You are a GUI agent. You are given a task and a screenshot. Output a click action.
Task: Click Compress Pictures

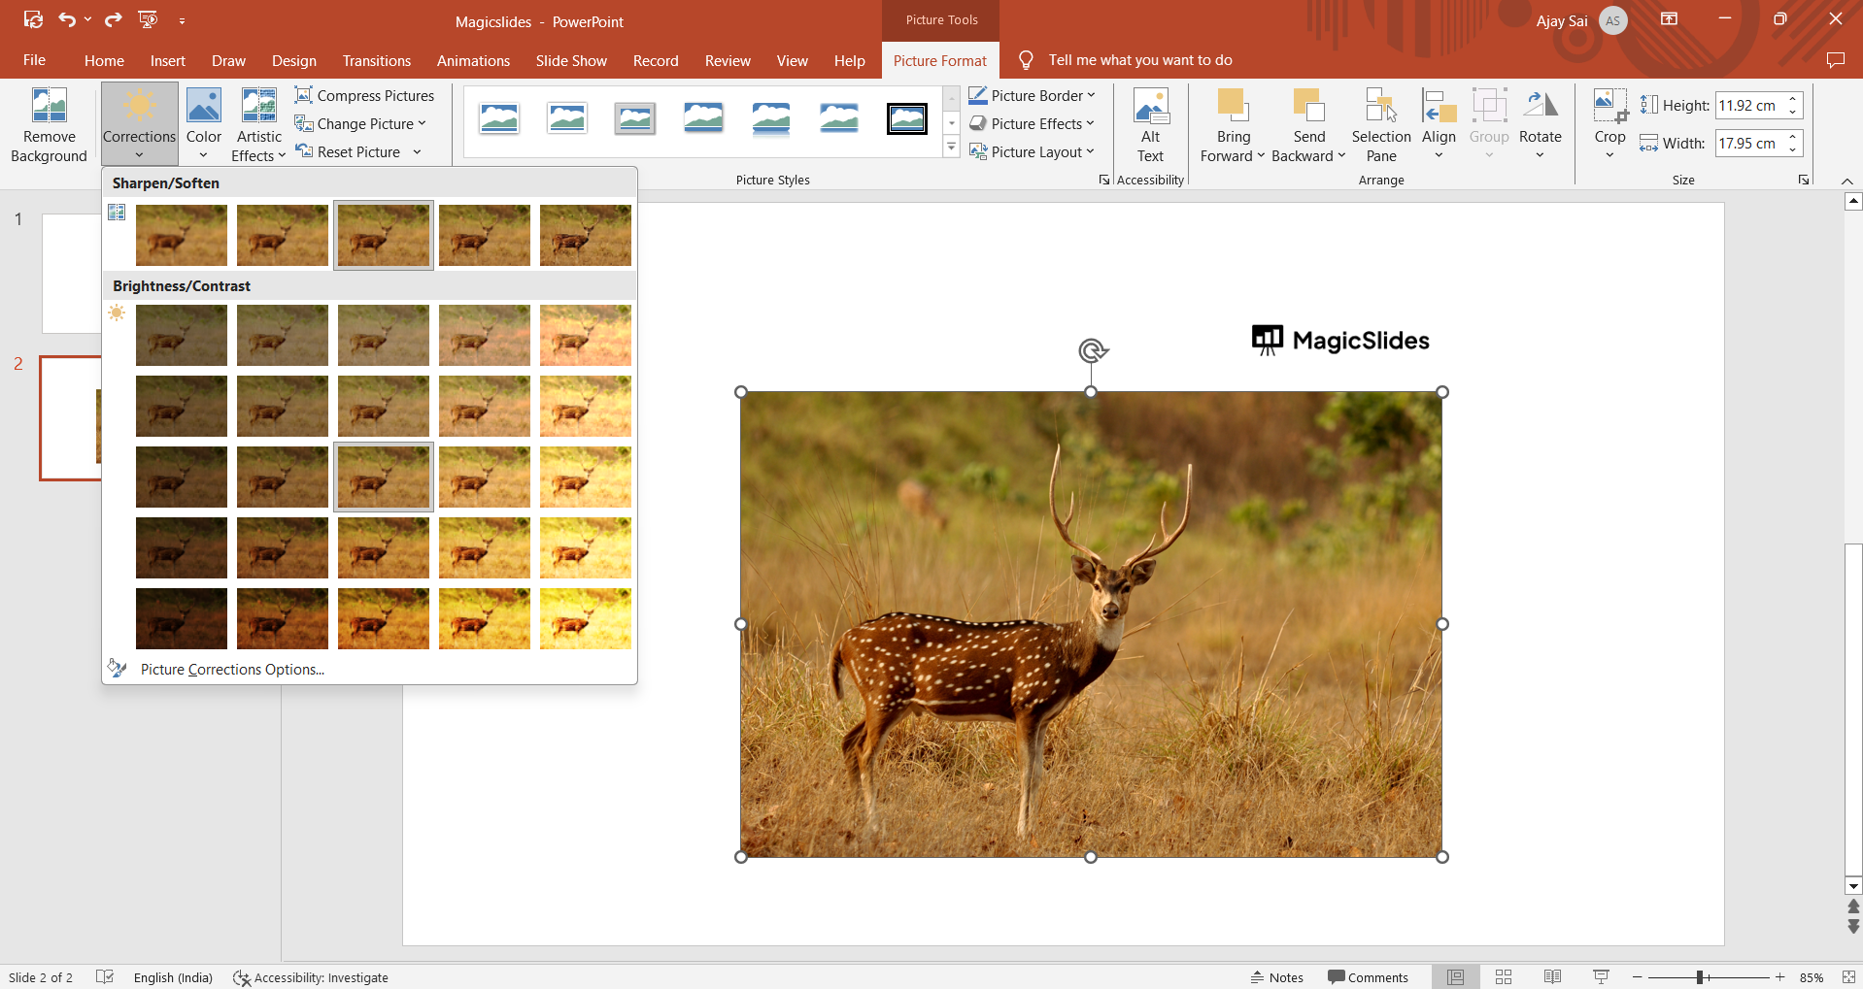[364, 95]
